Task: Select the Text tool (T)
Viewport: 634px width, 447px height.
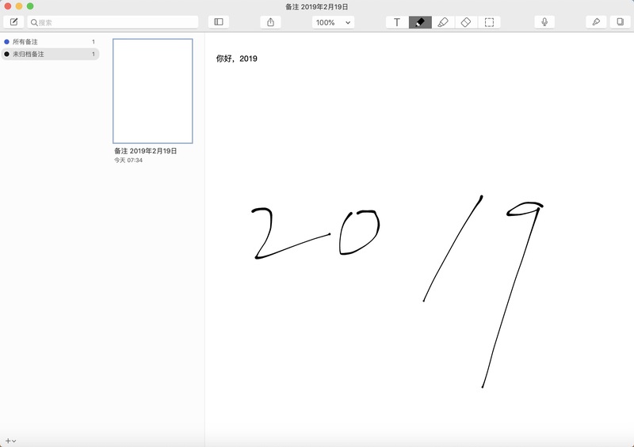Action: click(397, 22)
